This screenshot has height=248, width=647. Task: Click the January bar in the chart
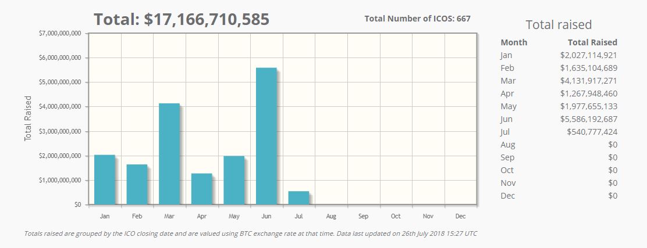[x=105, y=180]
